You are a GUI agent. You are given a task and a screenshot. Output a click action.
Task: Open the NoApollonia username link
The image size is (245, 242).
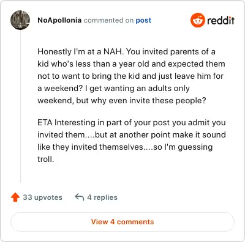tap(59, 20)
